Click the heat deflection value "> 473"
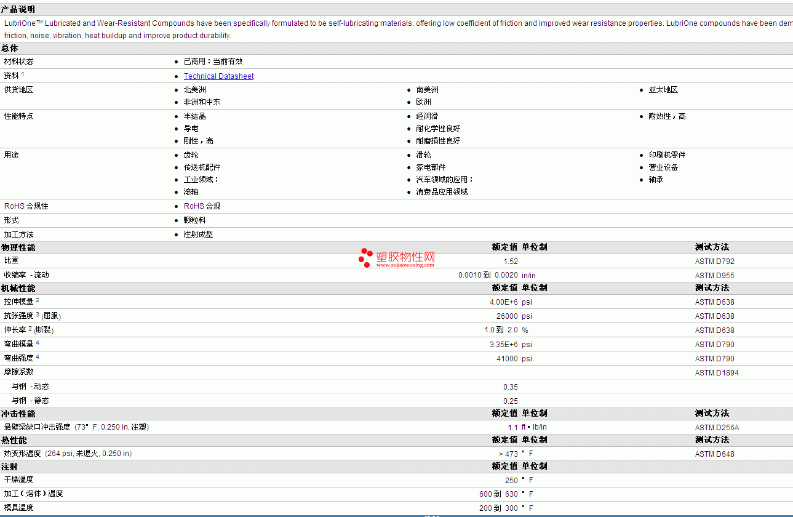The width and height of the screenshot is (793, 517). click(x=509, y=454)
